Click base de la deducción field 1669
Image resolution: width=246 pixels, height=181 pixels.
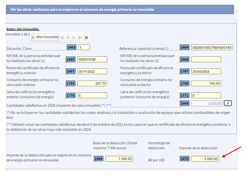click(x=119, y=159)
